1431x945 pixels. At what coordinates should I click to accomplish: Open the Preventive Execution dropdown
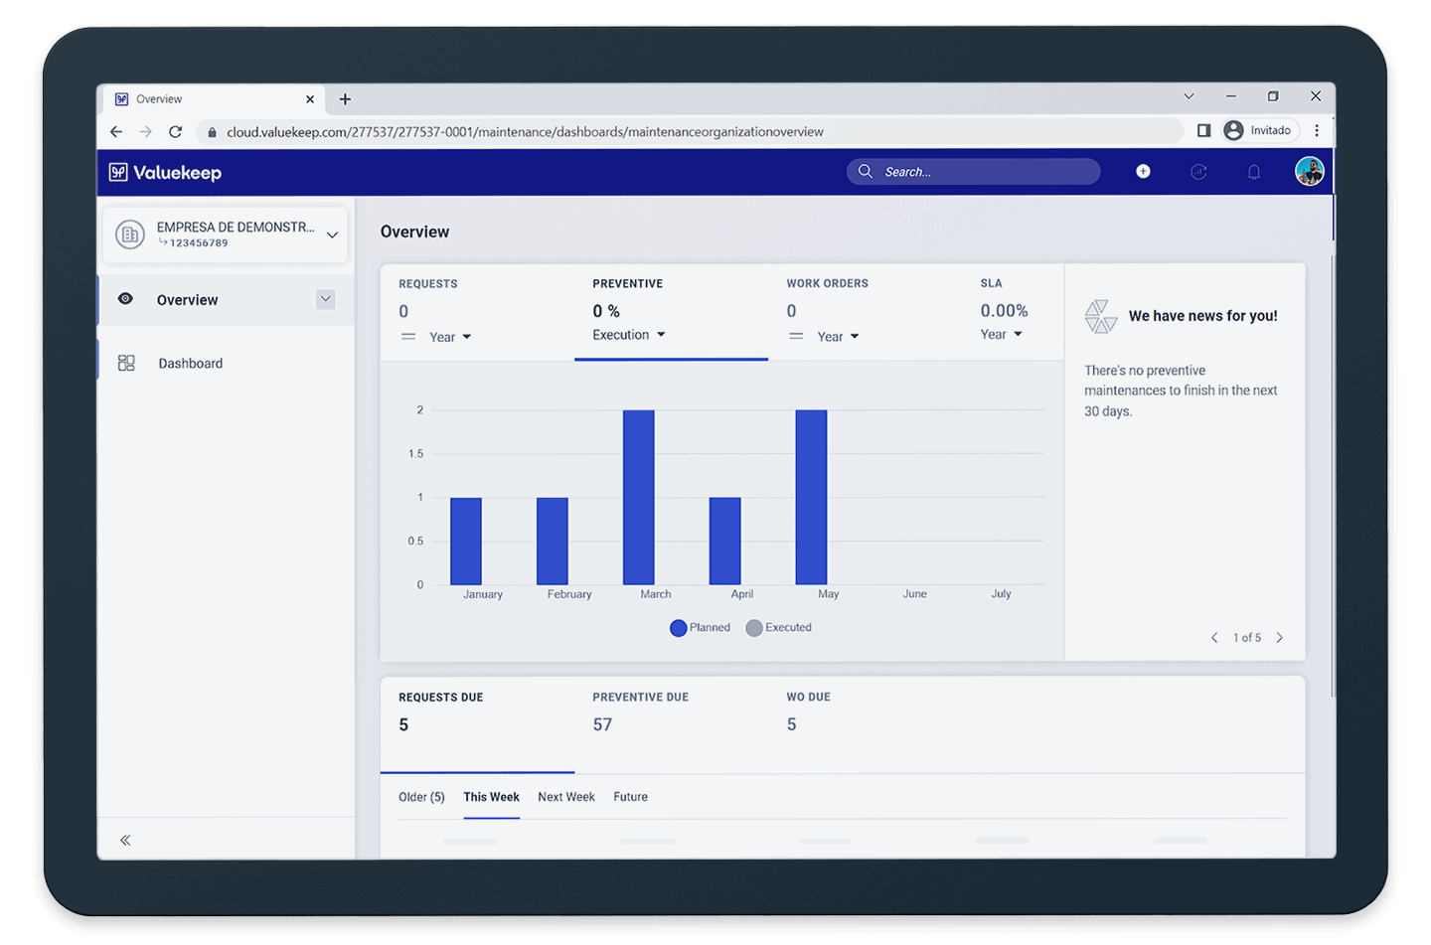(x=629, y=335)
